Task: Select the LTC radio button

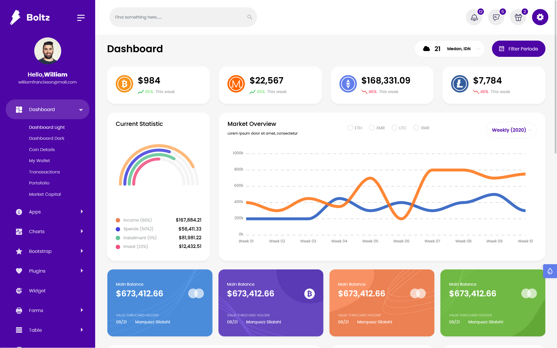Action: (395, 128)
